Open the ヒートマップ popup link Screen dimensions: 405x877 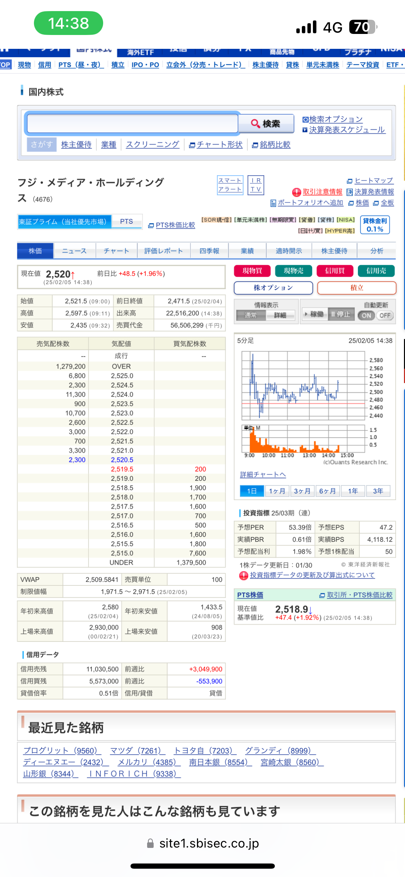(x=370, y=181)
